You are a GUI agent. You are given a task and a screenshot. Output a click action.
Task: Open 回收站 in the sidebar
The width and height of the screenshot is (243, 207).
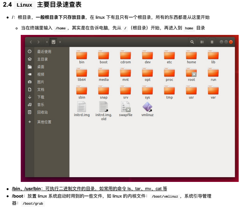(47, 112)
